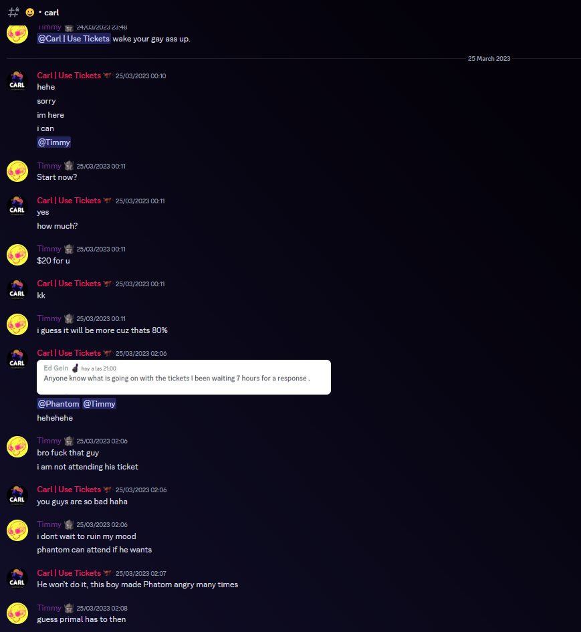Click Carl | Use Tickets username on yes message
The width and height of the screenshot is (581, 632).
69,201
